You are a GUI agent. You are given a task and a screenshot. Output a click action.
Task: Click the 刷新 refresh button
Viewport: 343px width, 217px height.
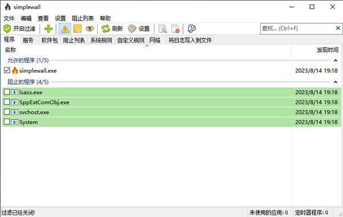tap(112, 29)
